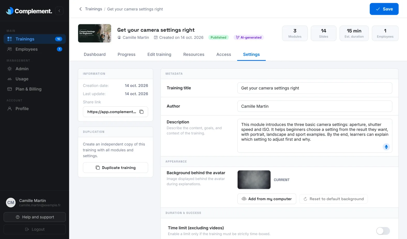407x239 pixels.
Task: Open Trainings in the sidebar
Action: pos(35,39)
